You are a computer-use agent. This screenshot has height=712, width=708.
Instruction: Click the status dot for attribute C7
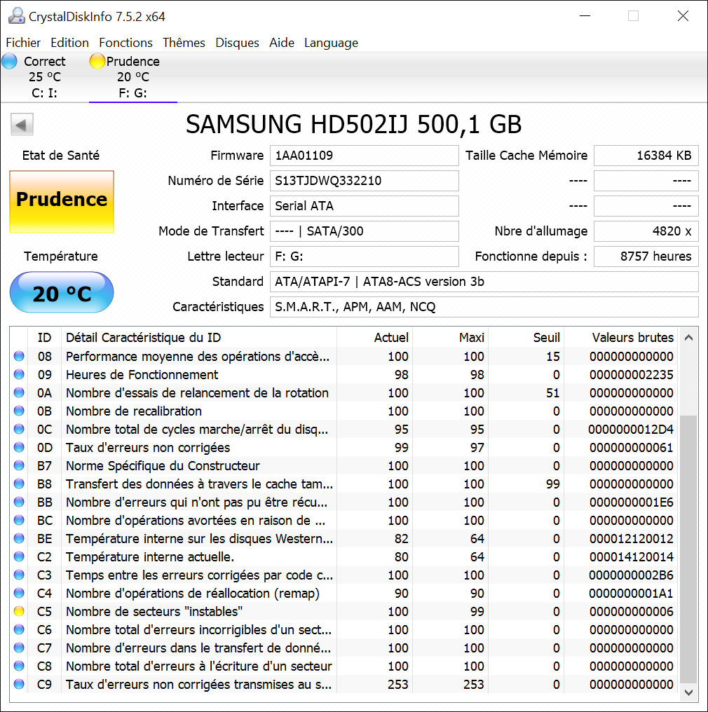[x=19, y=648]
